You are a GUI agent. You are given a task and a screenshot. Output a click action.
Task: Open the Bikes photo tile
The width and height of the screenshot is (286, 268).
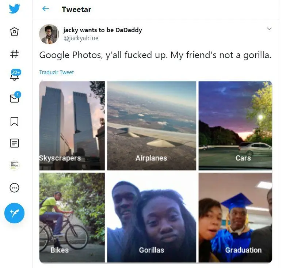72,217
